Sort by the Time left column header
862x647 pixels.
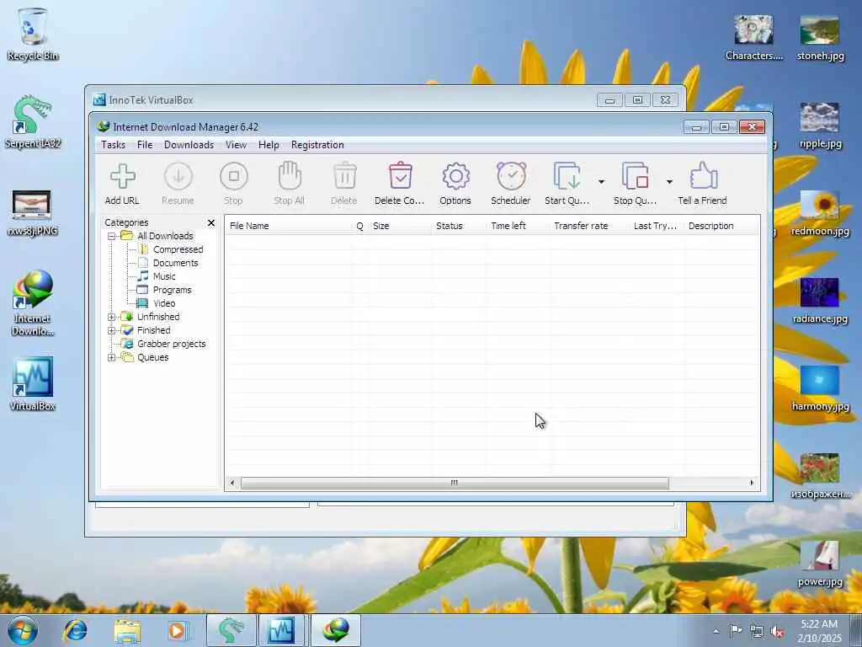[518, 226]
